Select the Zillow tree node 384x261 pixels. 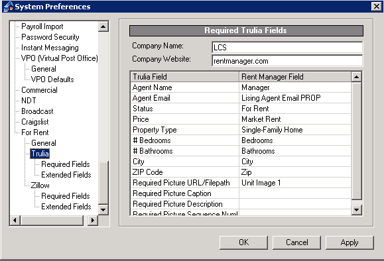[x=40, y=185]
